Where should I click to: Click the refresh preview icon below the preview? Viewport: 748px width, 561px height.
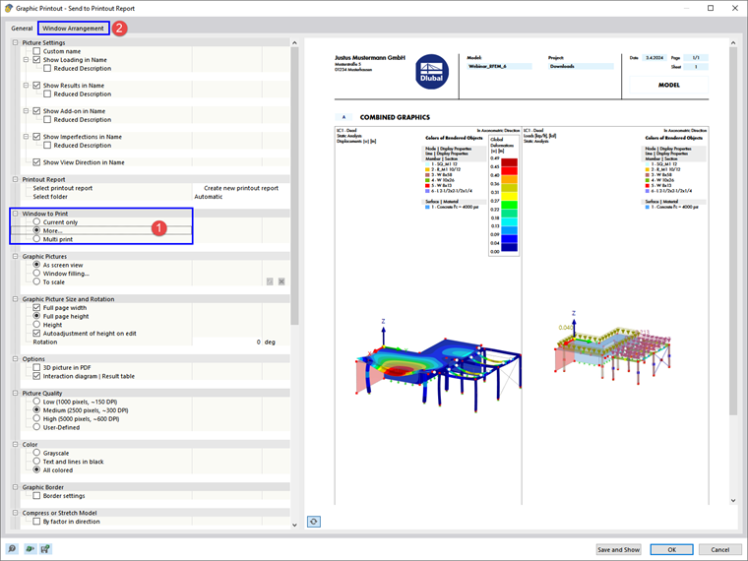point(313,522)
